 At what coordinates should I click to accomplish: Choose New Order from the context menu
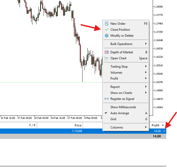coord(126,24)
